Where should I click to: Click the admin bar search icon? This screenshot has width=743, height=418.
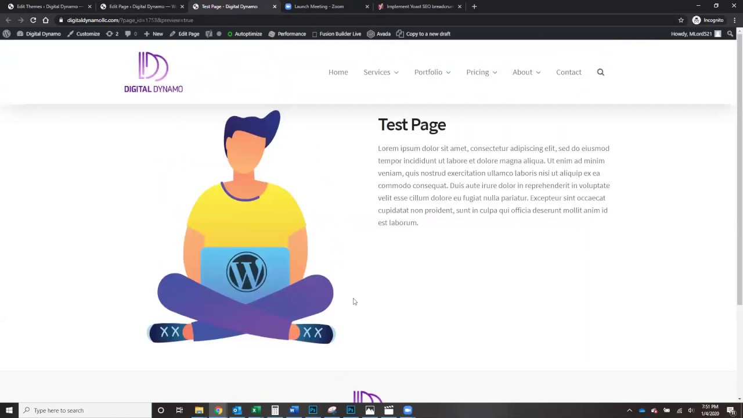(730, 34)
